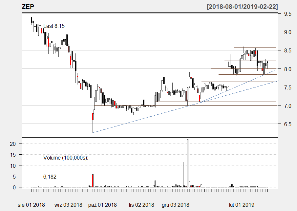The height and width of the screenshot is (211, 297).
Task: Click the tallest white volume bar
Action: tap(188, 163)
